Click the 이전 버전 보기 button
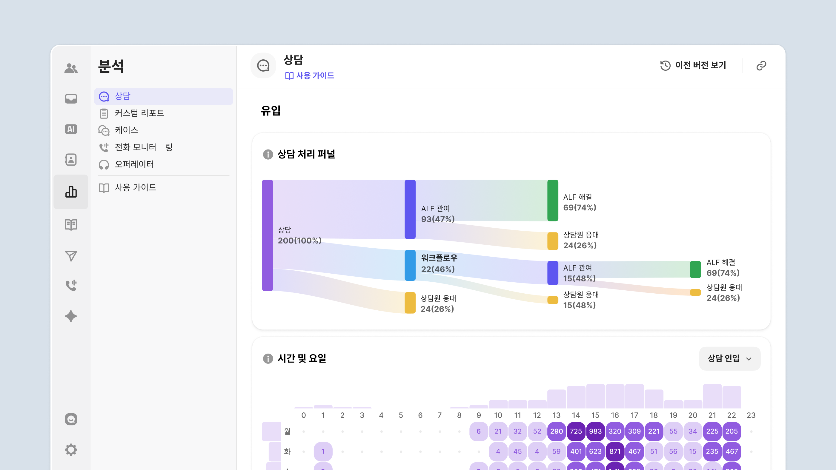Screen dimensions: 836x470 pyautogui.click(x=693, y=65)
